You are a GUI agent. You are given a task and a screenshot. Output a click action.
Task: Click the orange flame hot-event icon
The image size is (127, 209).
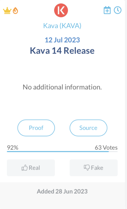15,10
